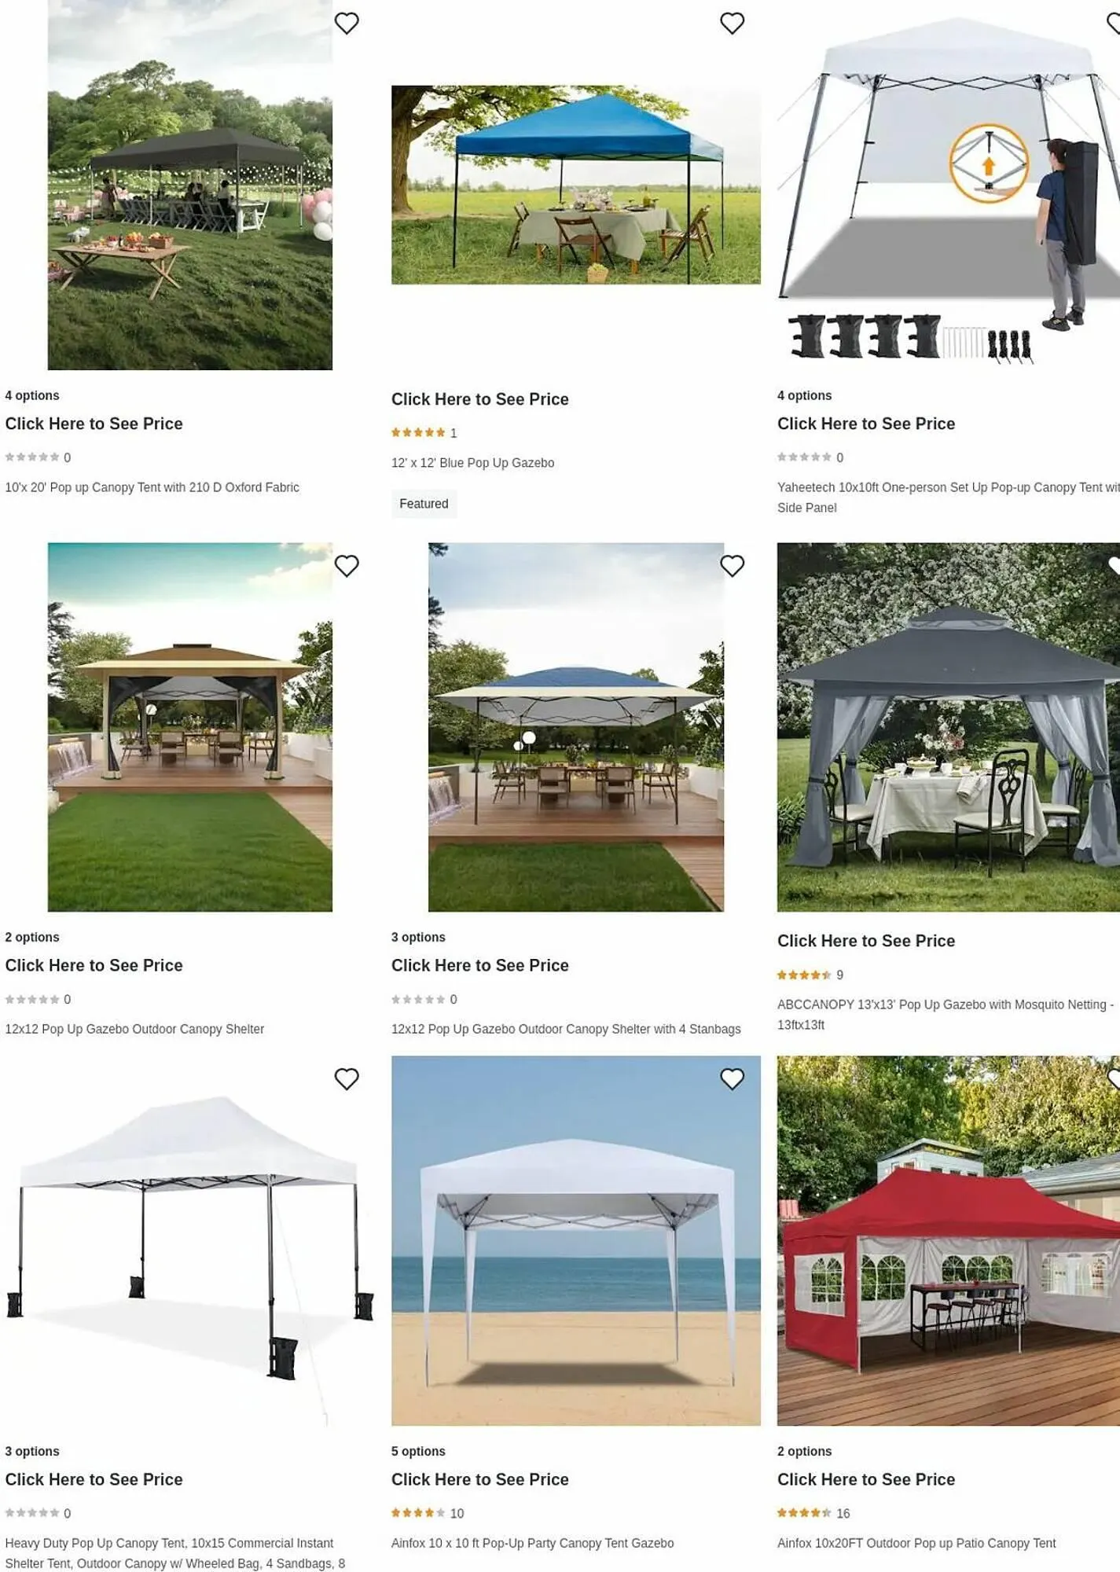Select the Featured badge on blue gazebo
The image size is (1120, 1572).
424,504
